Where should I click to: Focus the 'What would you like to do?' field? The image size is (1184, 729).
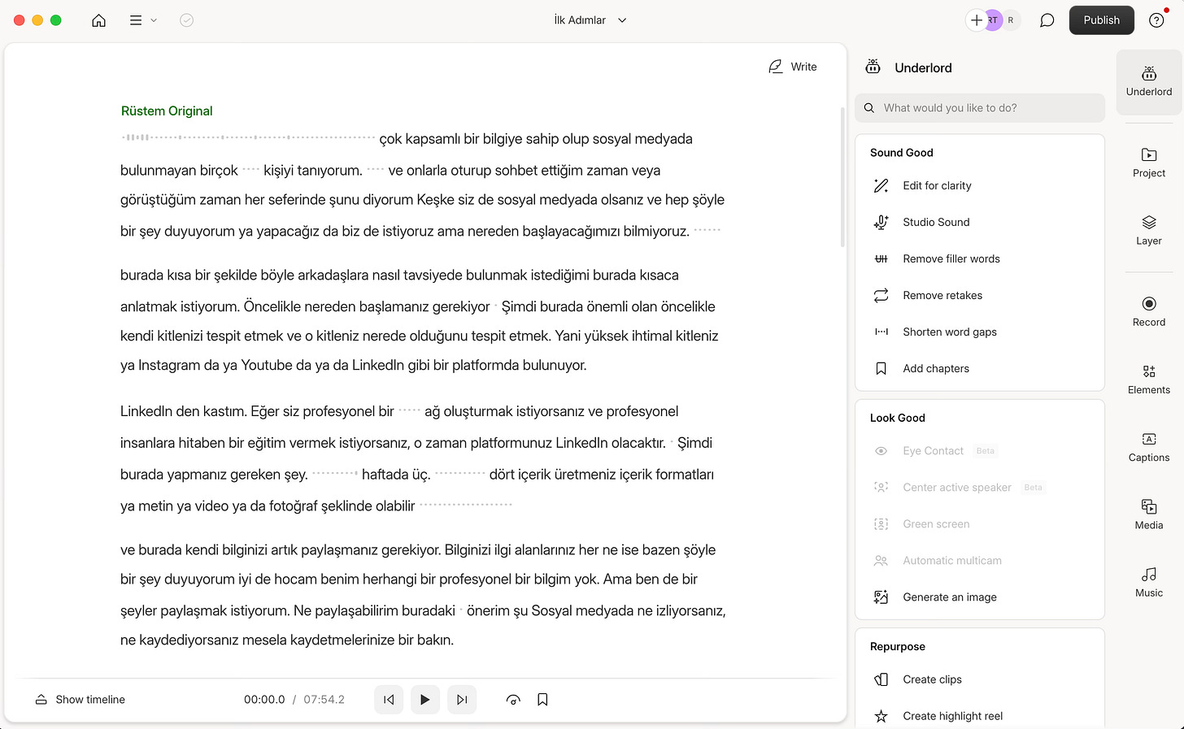[980, 107]
